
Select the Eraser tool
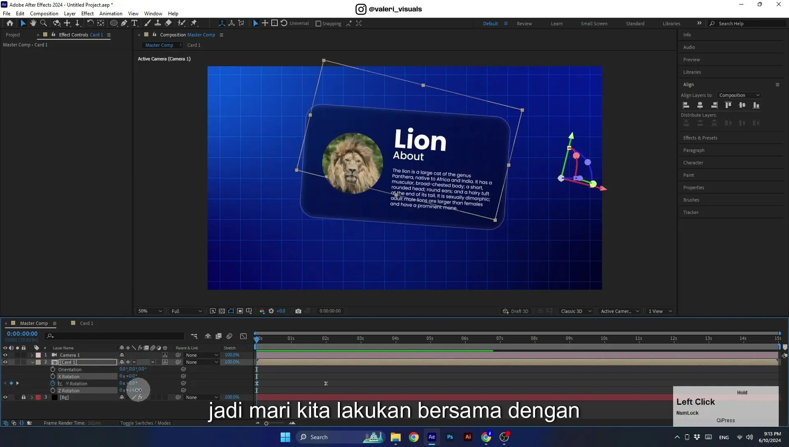click(x=168, y=23)
